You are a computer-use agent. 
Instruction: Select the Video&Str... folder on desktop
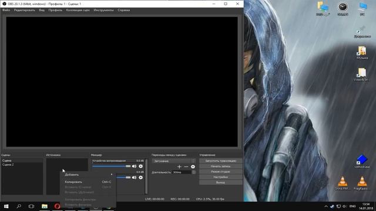click(362, 74)
